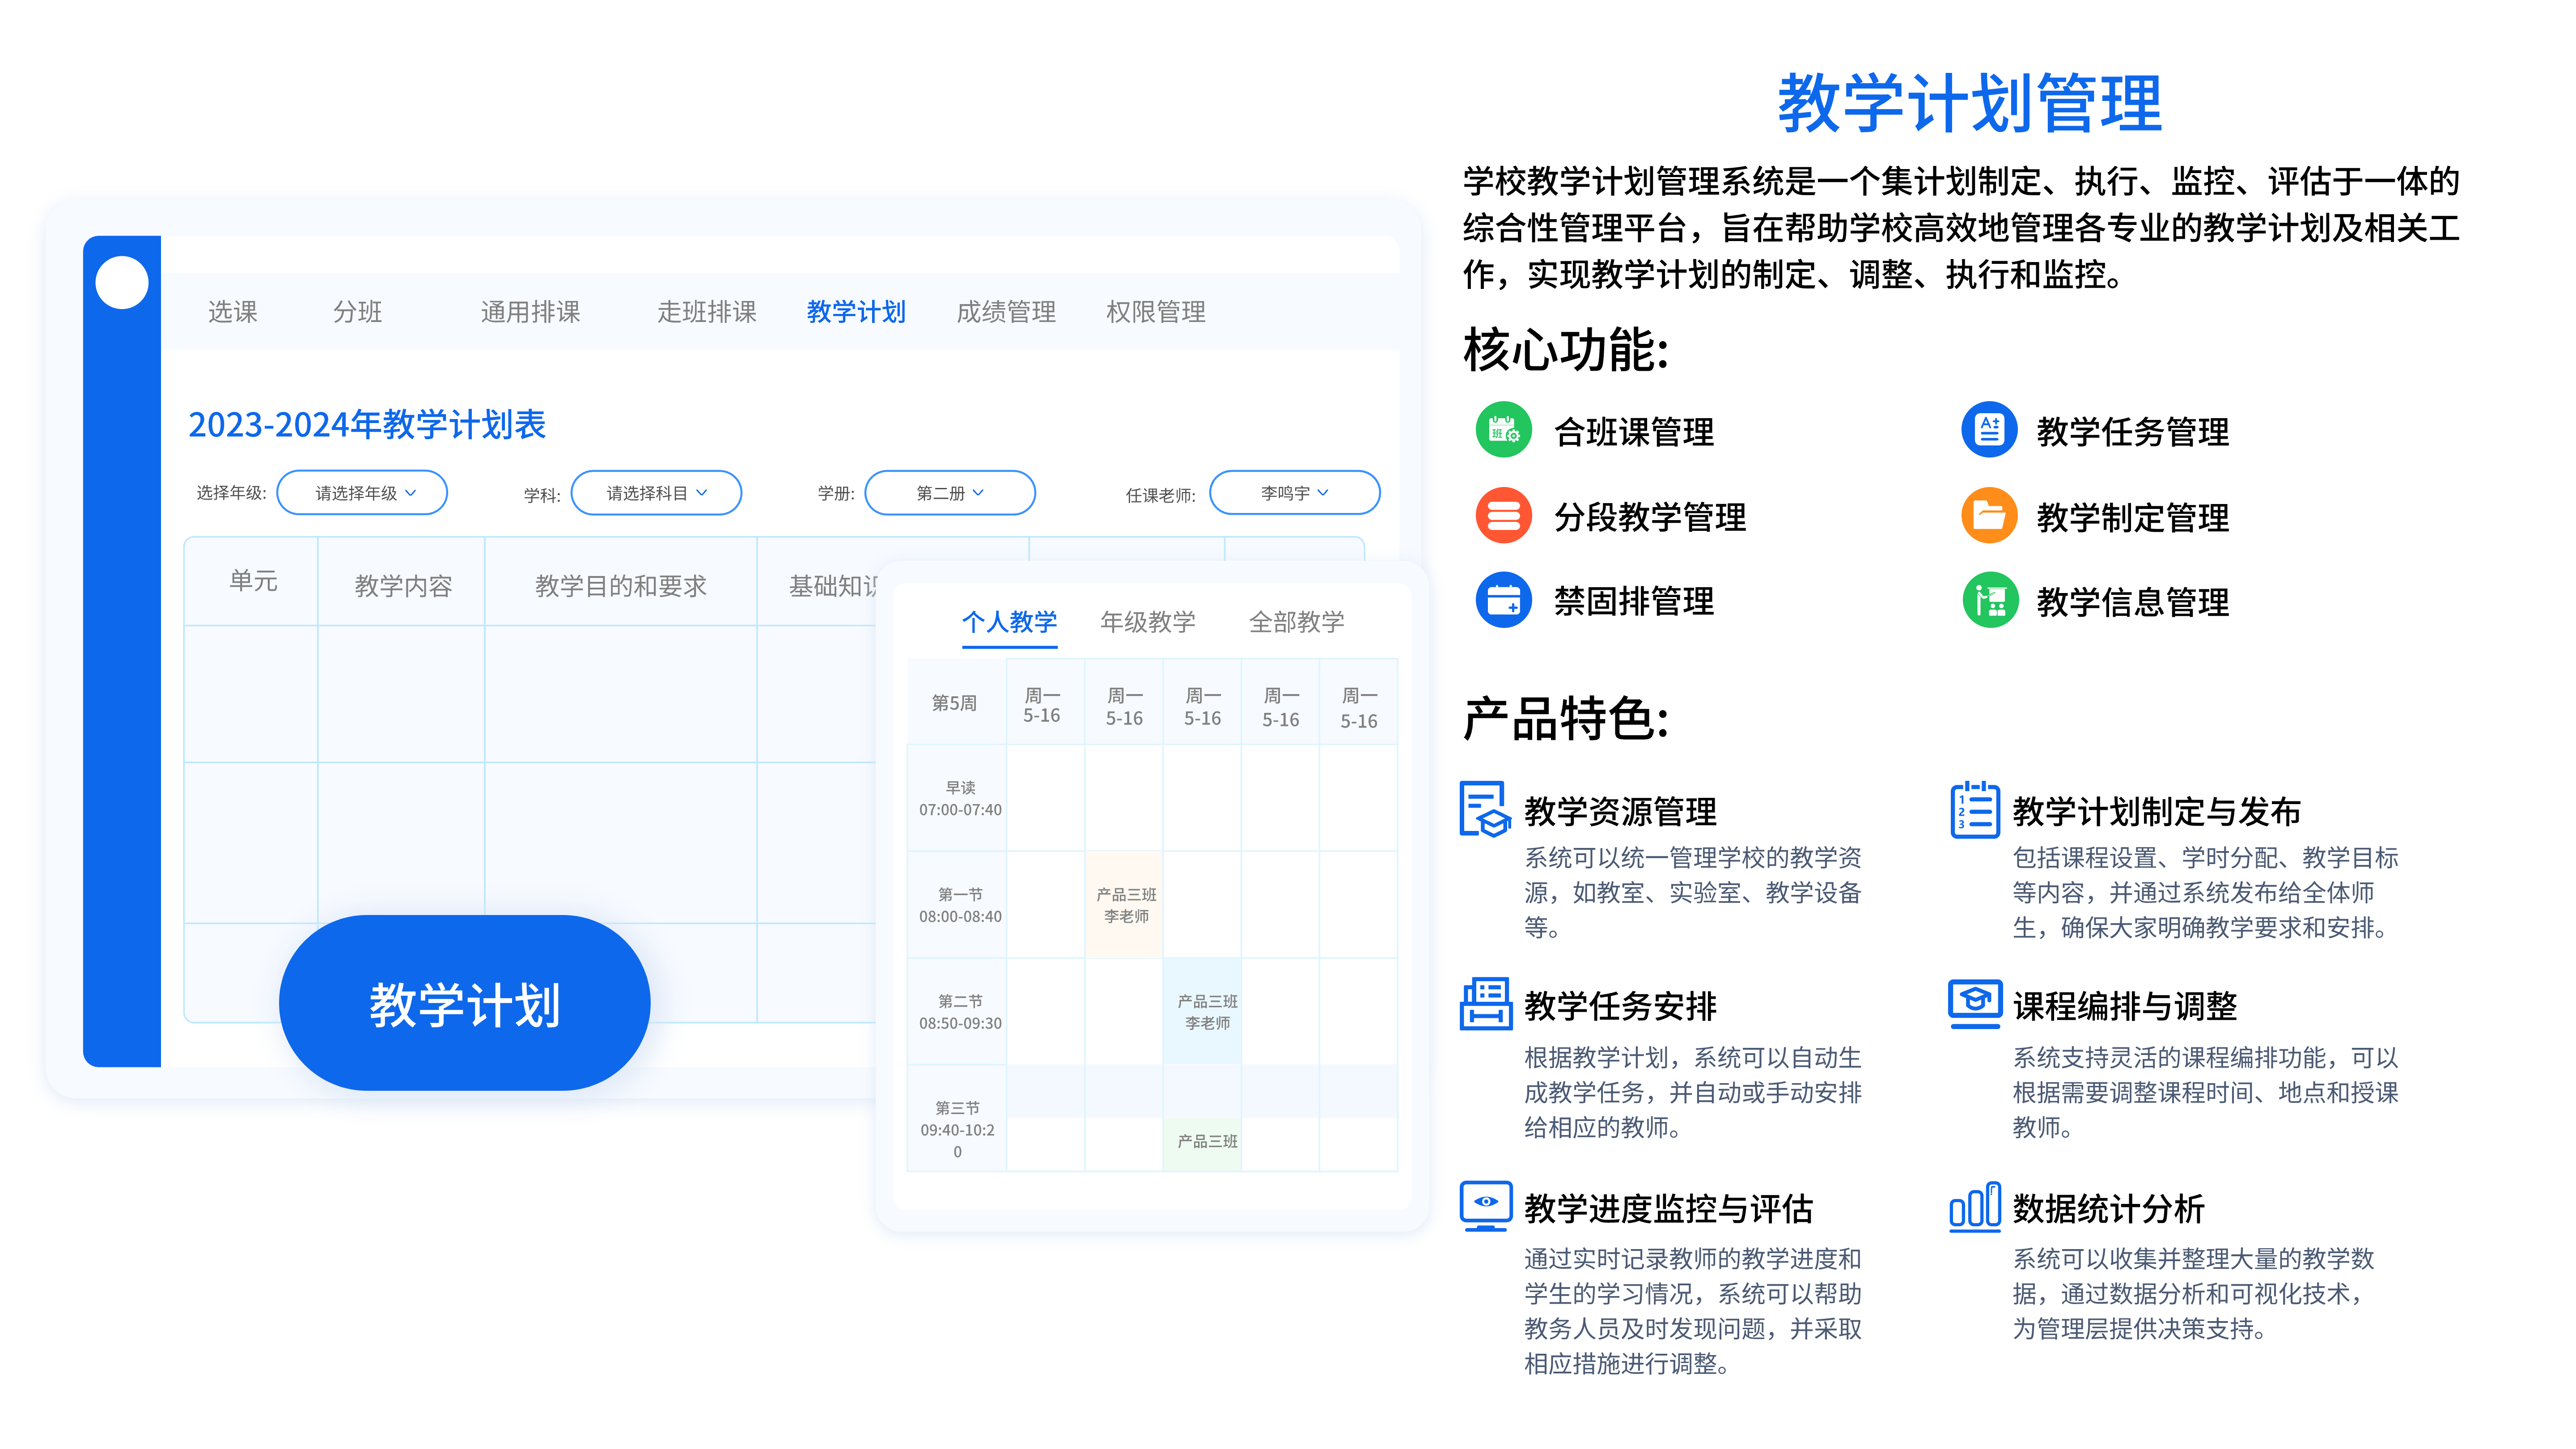Viewport: 2576px width, 1449px height.
Task: Click the large 教学计划 blue button
Action: pos(465,1003)
